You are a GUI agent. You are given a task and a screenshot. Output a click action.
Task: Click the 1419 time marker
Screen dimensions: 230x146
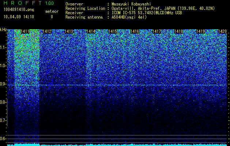click(201, 31)
